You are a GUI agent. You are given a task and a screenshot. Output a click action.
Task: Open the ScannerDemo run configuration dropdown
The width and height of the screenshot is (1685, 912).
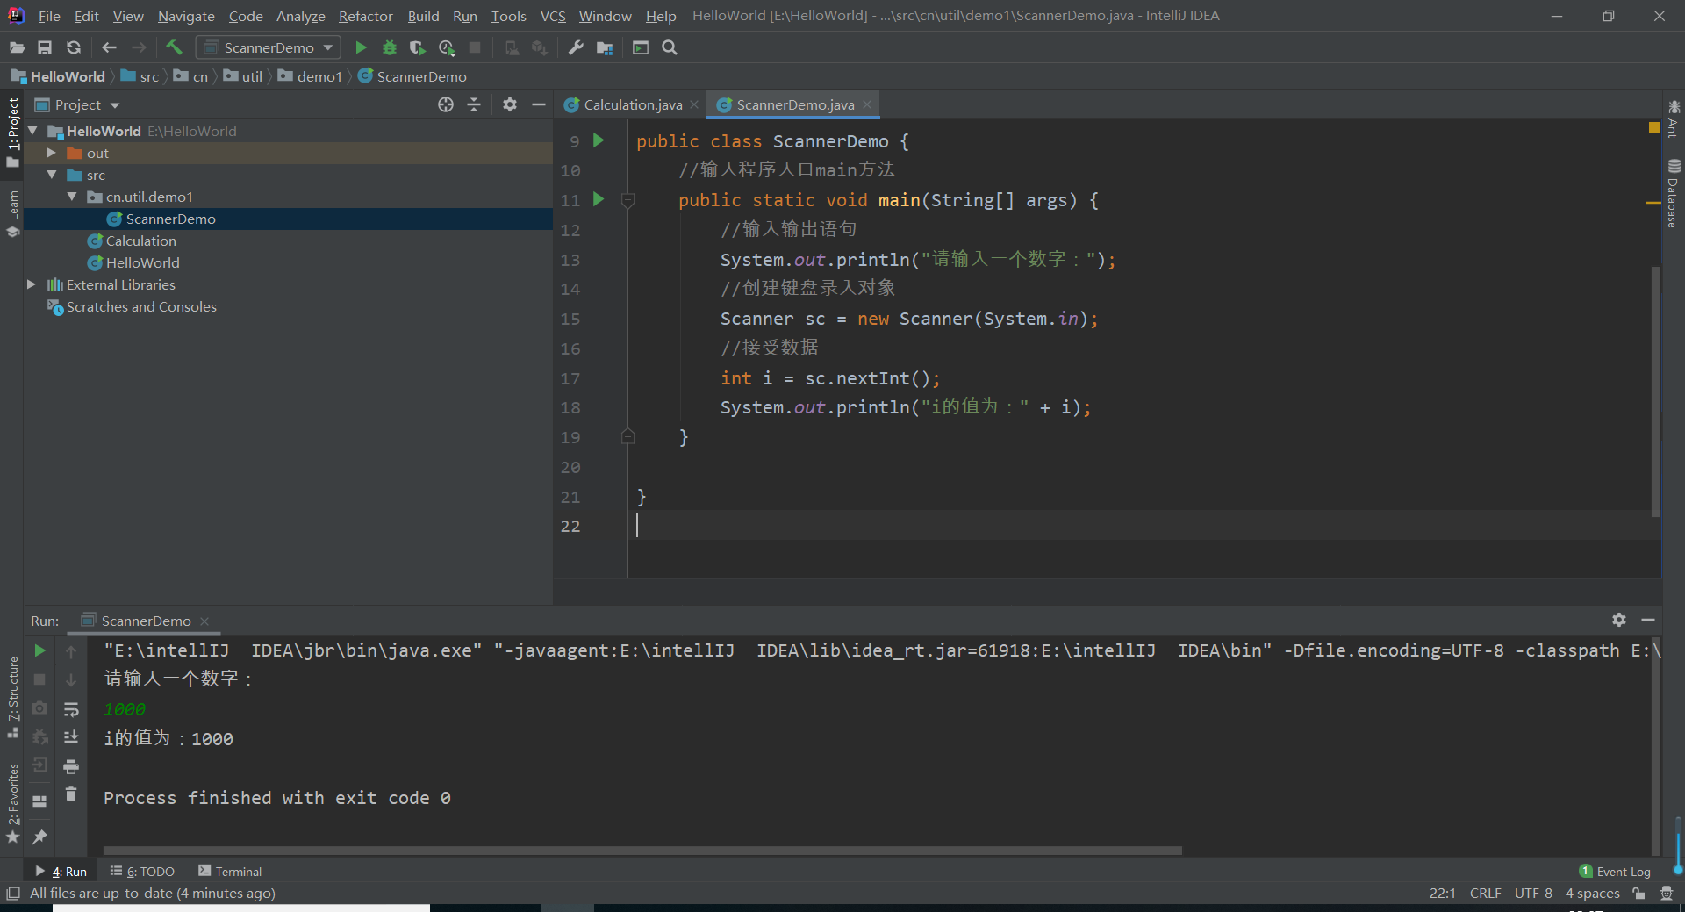(269, 47)
